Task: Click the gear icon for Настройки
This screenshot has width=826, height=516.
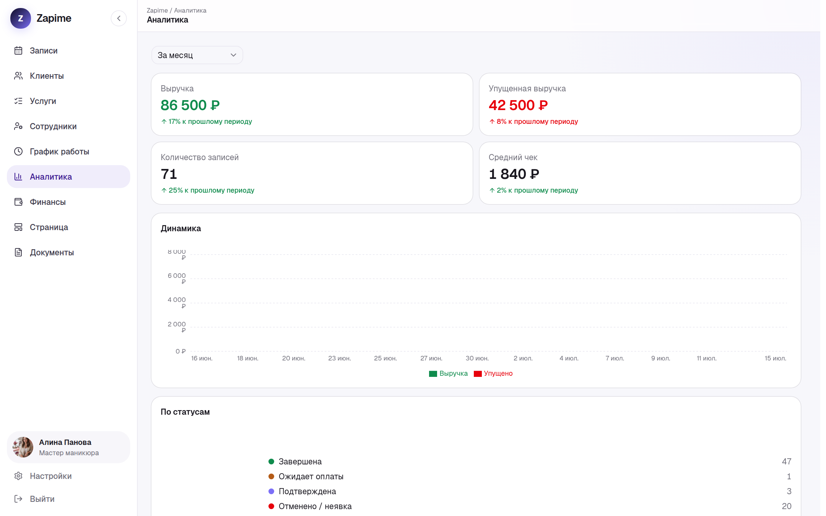Action: 18,476
